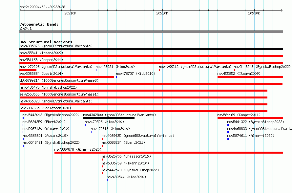
Task: Click the red bar under nsv455852
Action: point(250,77)
